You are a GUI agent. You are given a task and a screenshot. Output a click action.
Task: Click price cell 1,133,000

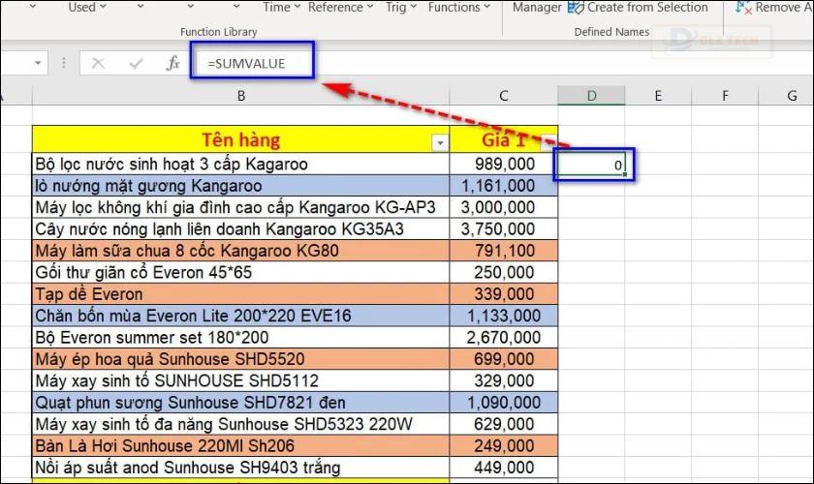tap(504, 316)
